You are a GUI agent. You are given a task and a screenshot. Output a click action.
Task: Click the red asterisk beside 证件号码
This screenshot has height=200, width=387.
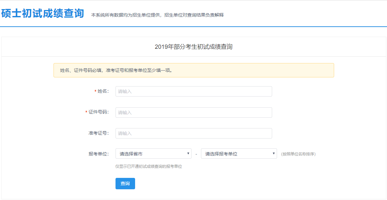point(86,113)
